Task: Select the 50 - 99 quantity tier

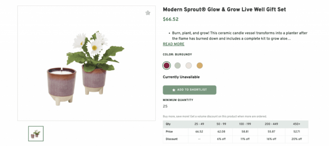Action: [221, 124]
